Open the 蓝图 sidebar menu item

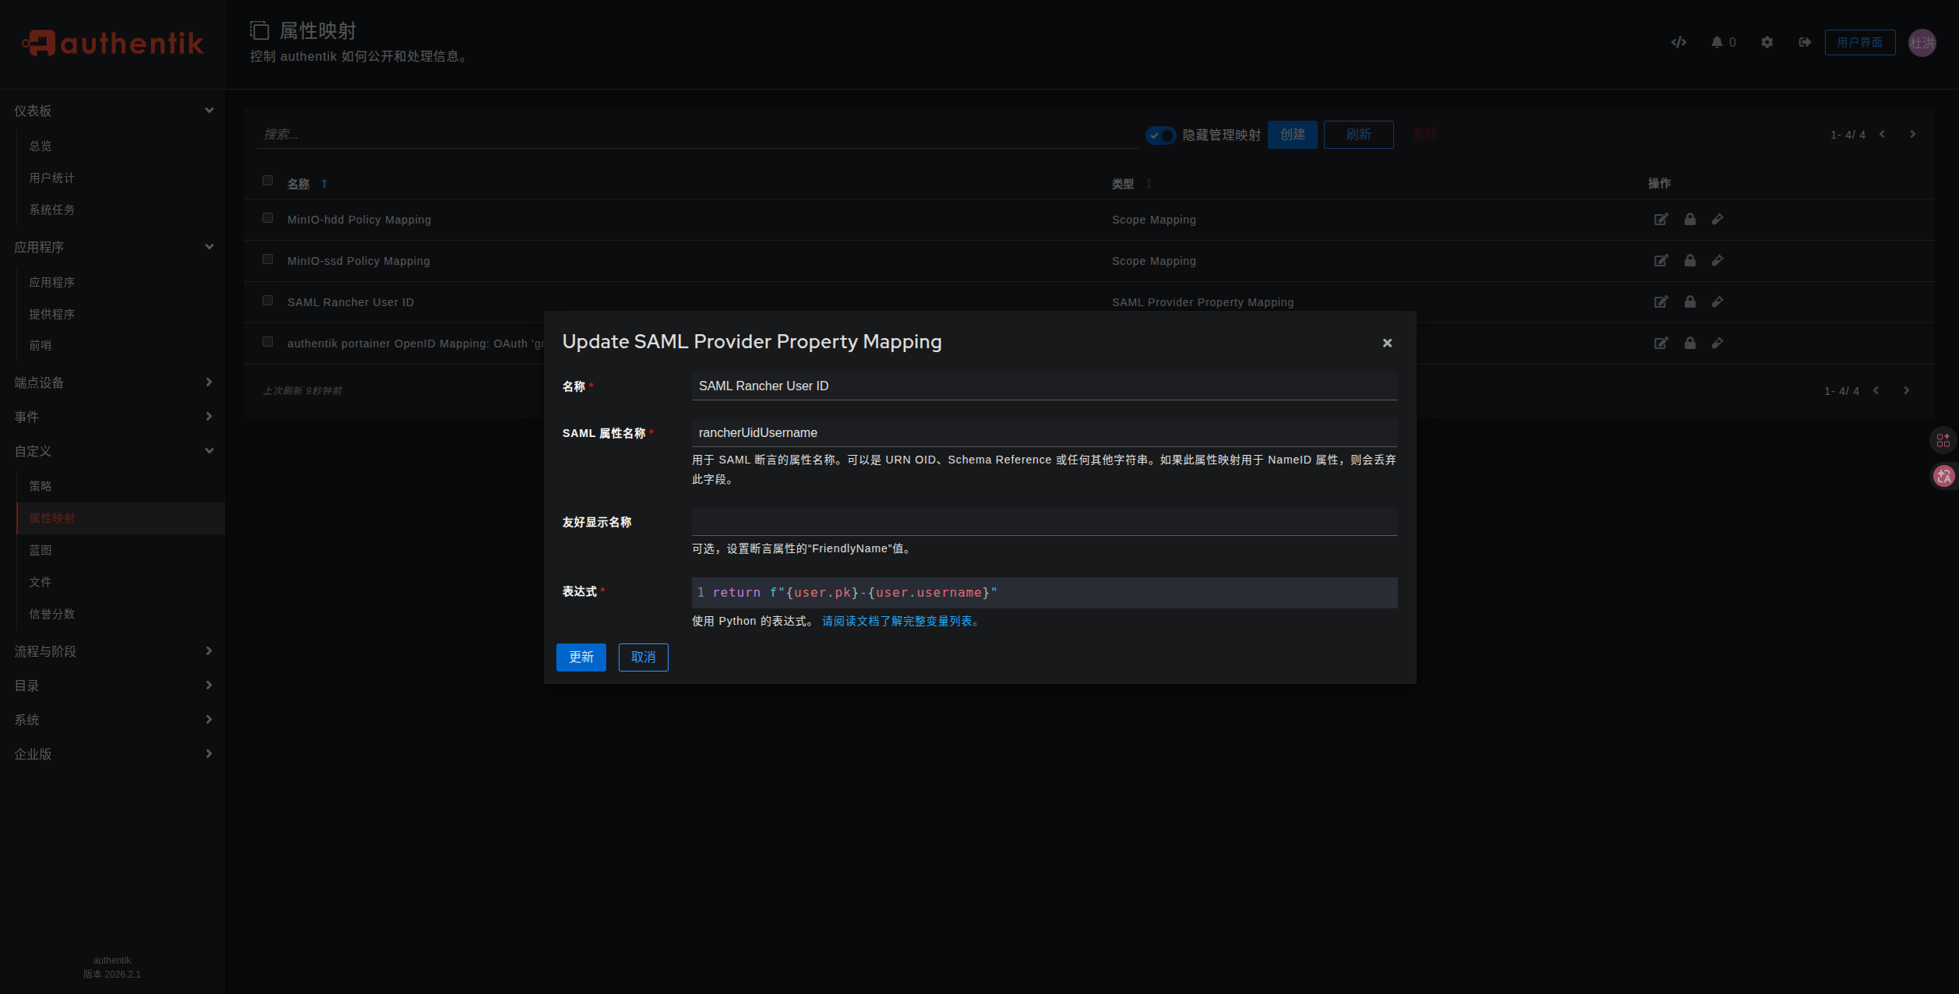tap(41, 550)
